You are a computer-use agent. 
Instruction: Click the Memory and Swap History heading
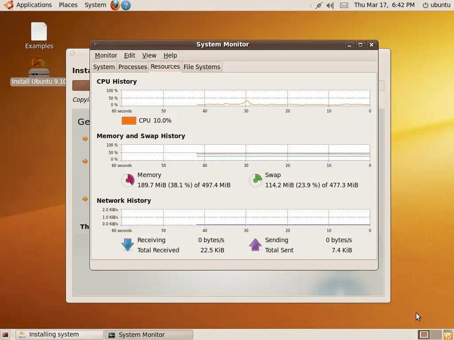(141, 136)
